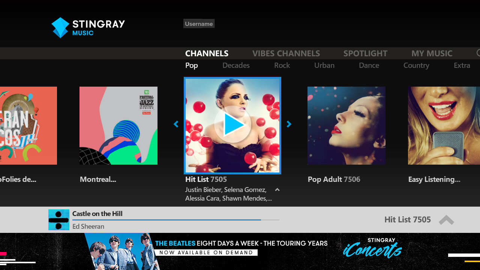The height and width of the screenshot is (270, 480).
Task: Open the Pop Adult channel thumbnail
Action: click(x=346, y=126)
